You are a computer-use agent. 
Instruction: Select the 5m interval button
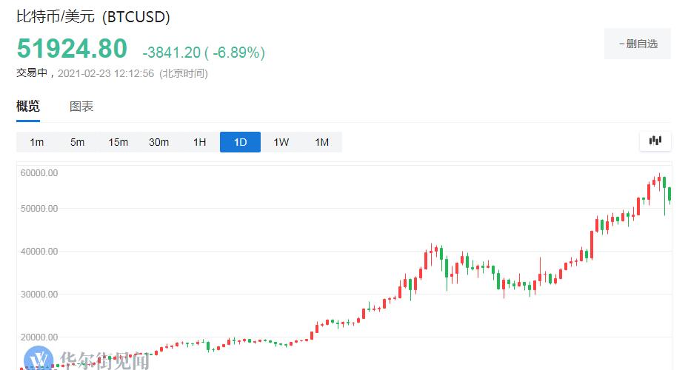77,142
